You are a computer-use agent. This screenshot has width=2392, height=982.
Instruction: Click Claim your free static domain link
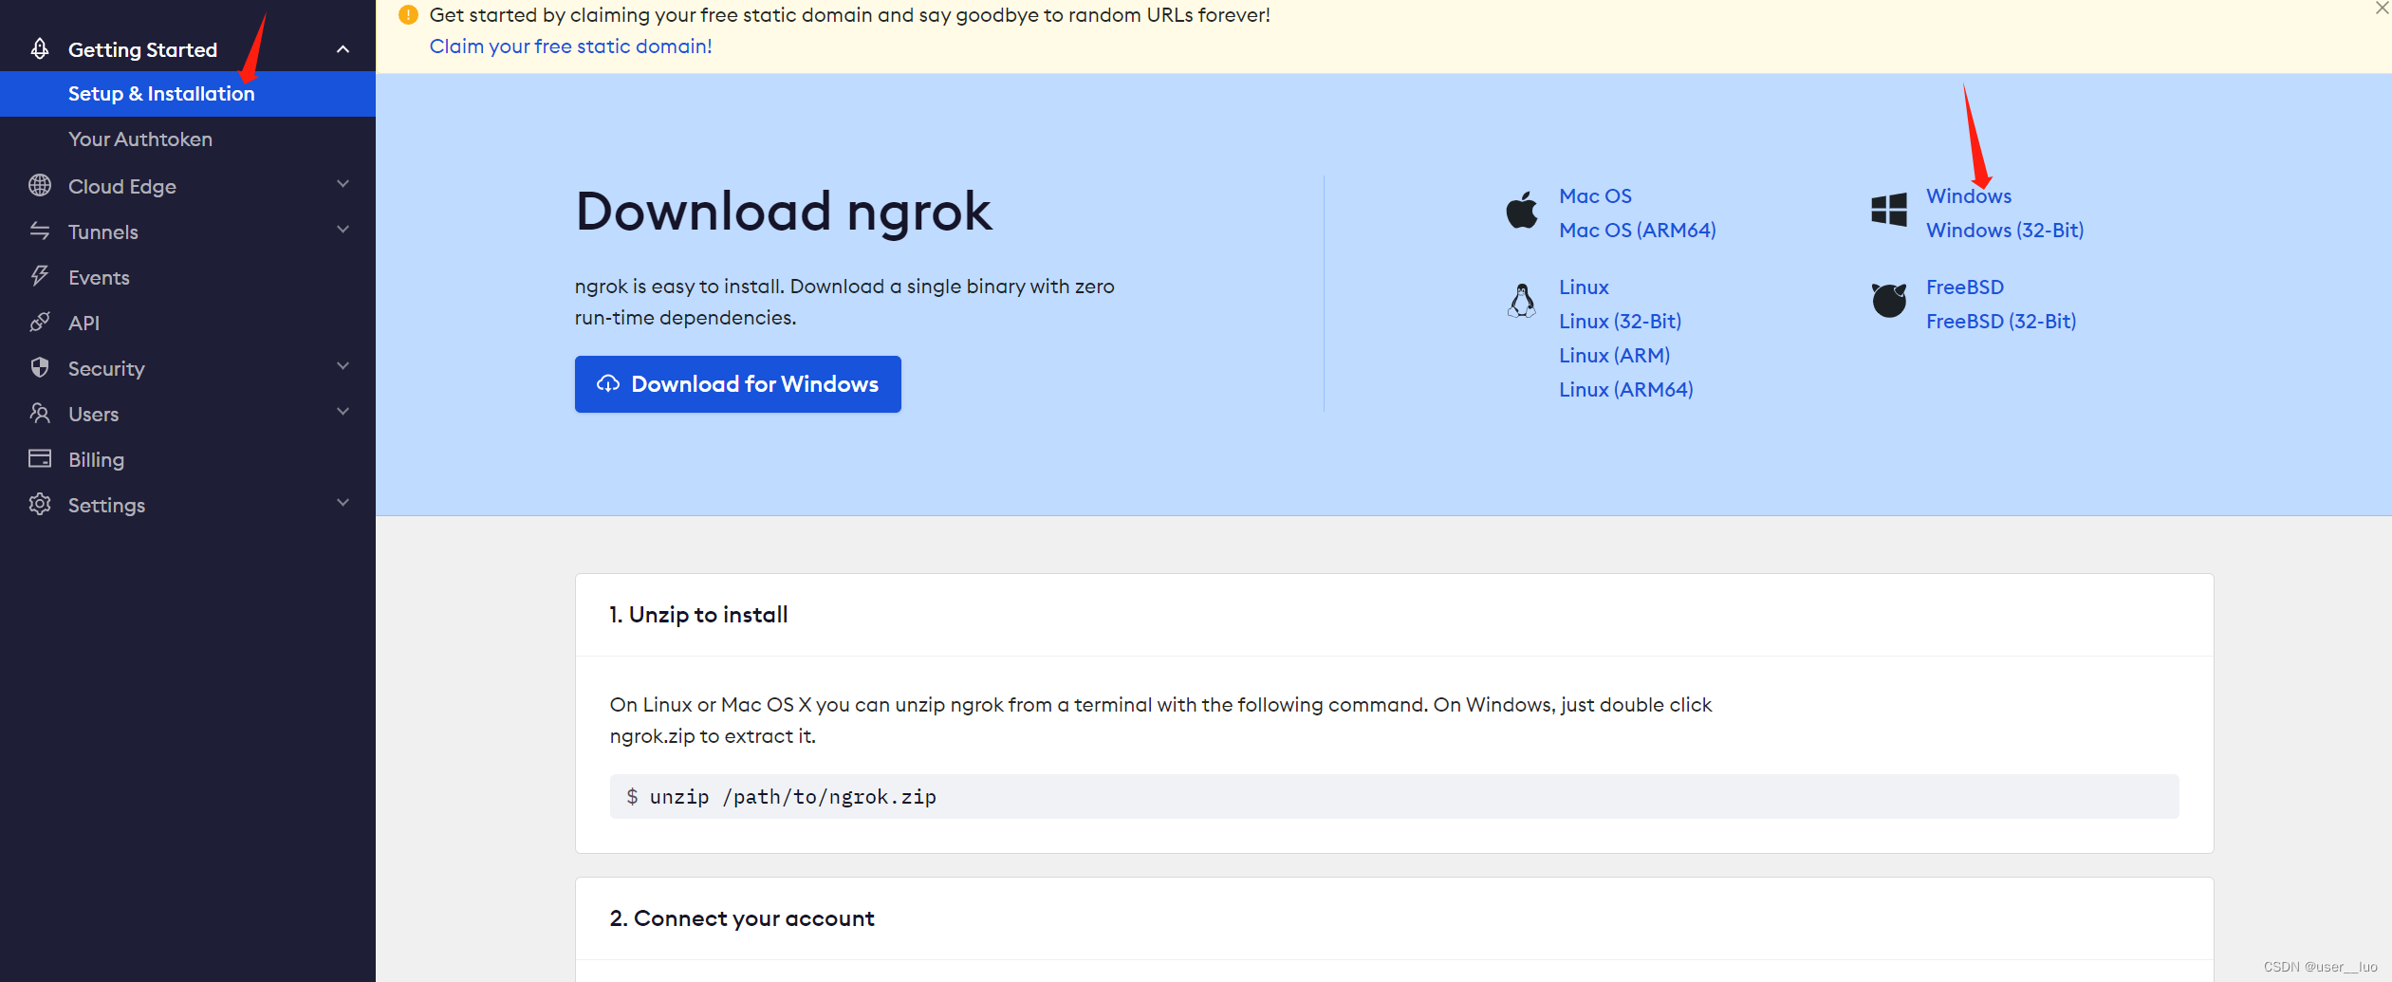click(x=570, y=46)
